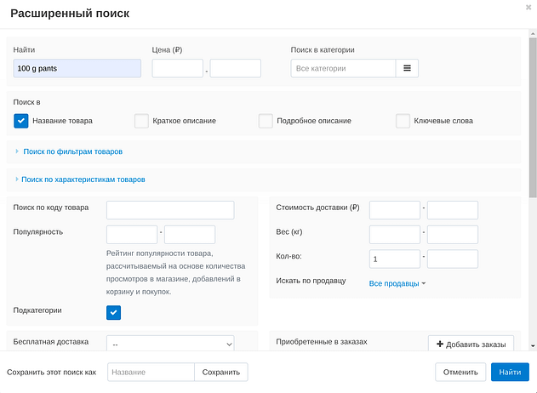The width and height of the screenshot is (537, 393).
Task: Click the Поиск по коду товара field
Action: point(169,210)
